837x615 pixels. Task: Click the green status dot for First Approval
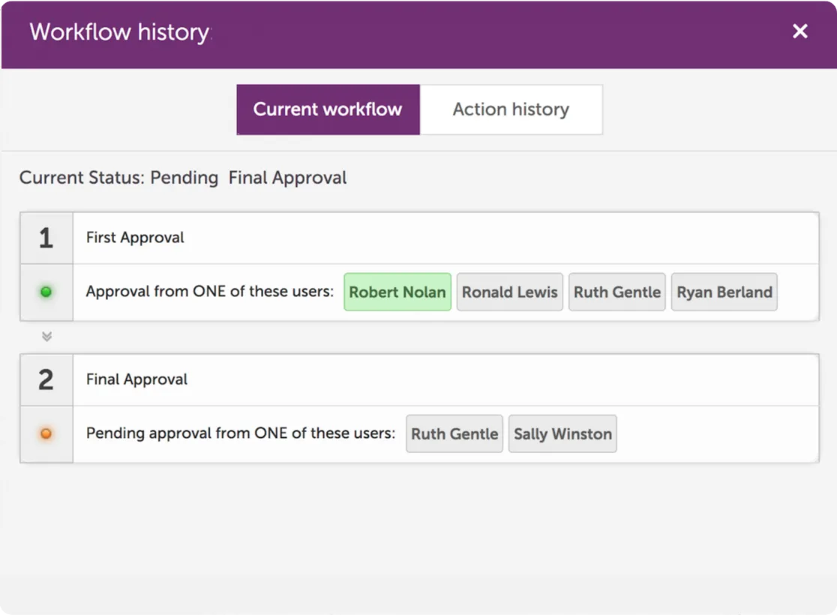click(46, 292)
